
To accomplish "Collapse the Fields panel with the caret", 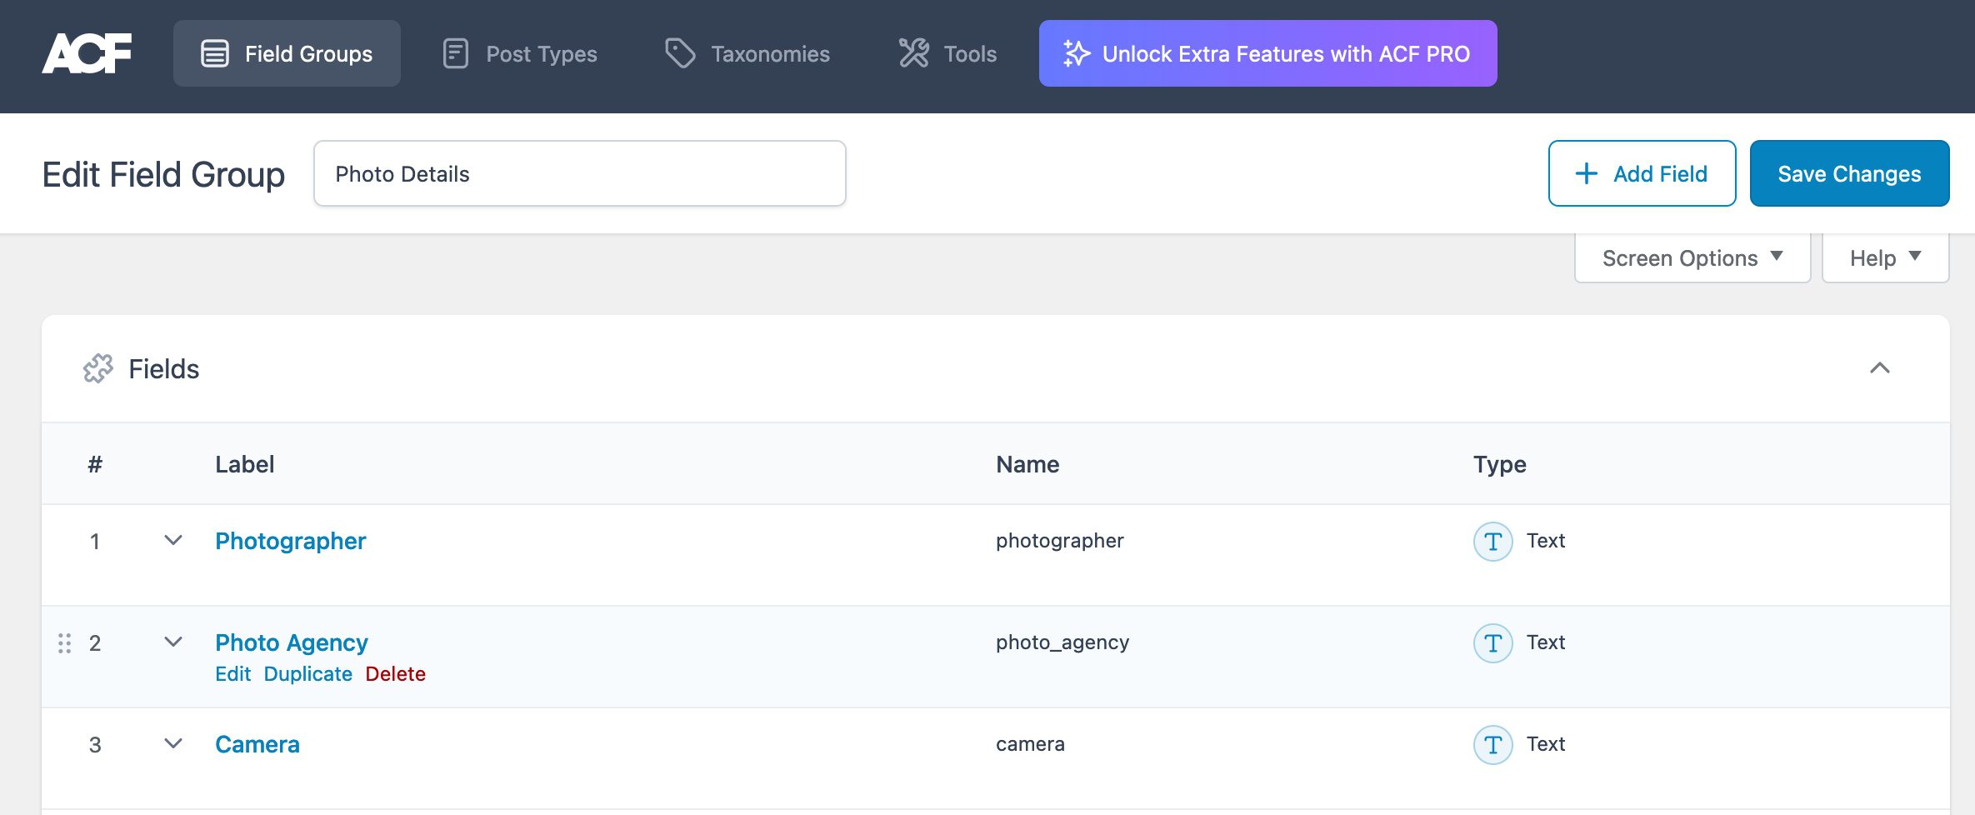I will 1879,368.
